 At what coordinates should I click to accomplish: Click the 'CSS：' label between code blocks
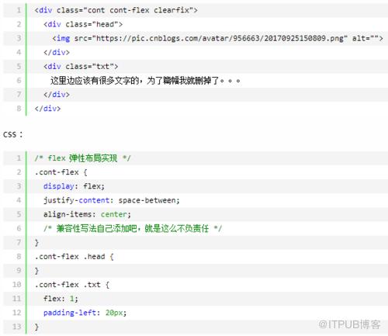tap(13, 134)
